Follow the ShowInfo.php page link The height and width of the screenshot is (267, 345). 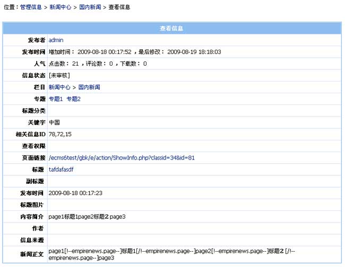pyautogui.click(x=122, y=158)
